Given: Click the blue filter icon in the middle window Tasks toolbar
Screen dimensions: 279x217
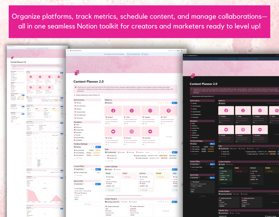Looking at the screenshot, I should tap(159, 152).
